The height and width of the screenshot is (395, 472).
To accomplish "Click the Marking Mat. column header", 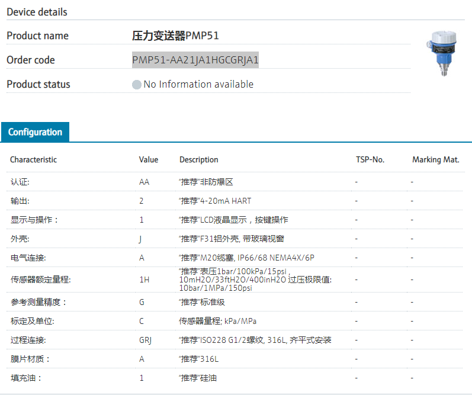I will coord(435,160).
